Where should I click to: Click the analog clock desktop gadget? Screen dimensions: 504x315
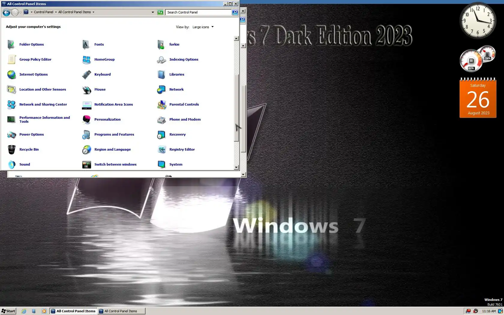478,20
